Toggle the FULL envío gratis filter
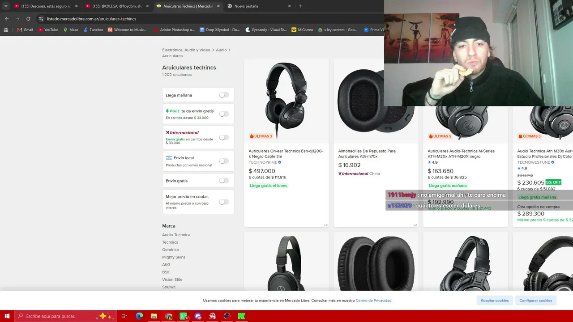 click(x=224, y=114)
